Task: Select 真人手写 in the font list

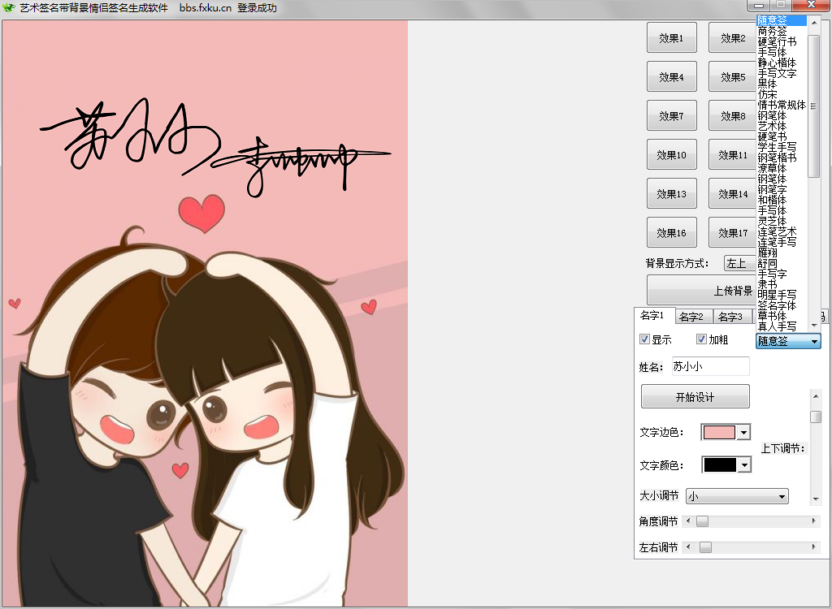Action: [782, 326]
